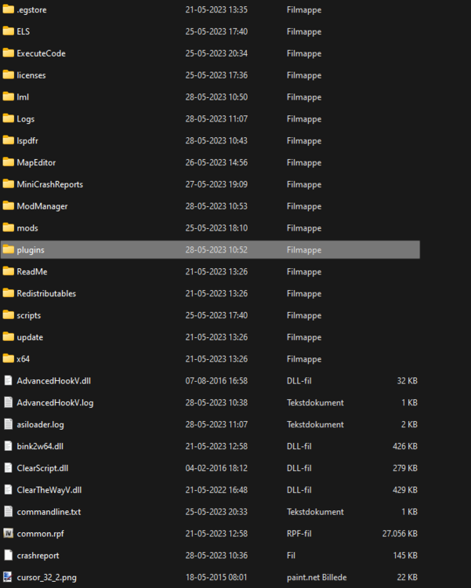Click the crashreport file icon
Image resolution: width=471 pixels, height=588 pixels.
click(x=9, y=555)
